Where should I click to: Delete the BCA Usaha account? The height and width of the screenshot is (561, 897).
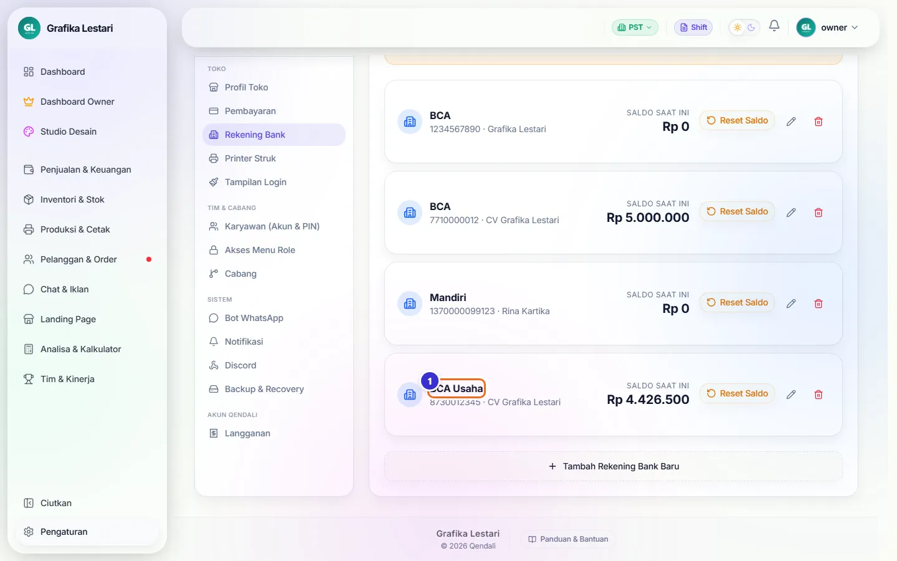pos(819,395)
